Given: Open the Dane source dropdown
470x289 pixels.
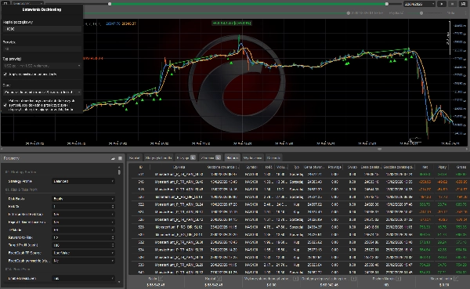Looking at the screenshot, I should [42, 92].
